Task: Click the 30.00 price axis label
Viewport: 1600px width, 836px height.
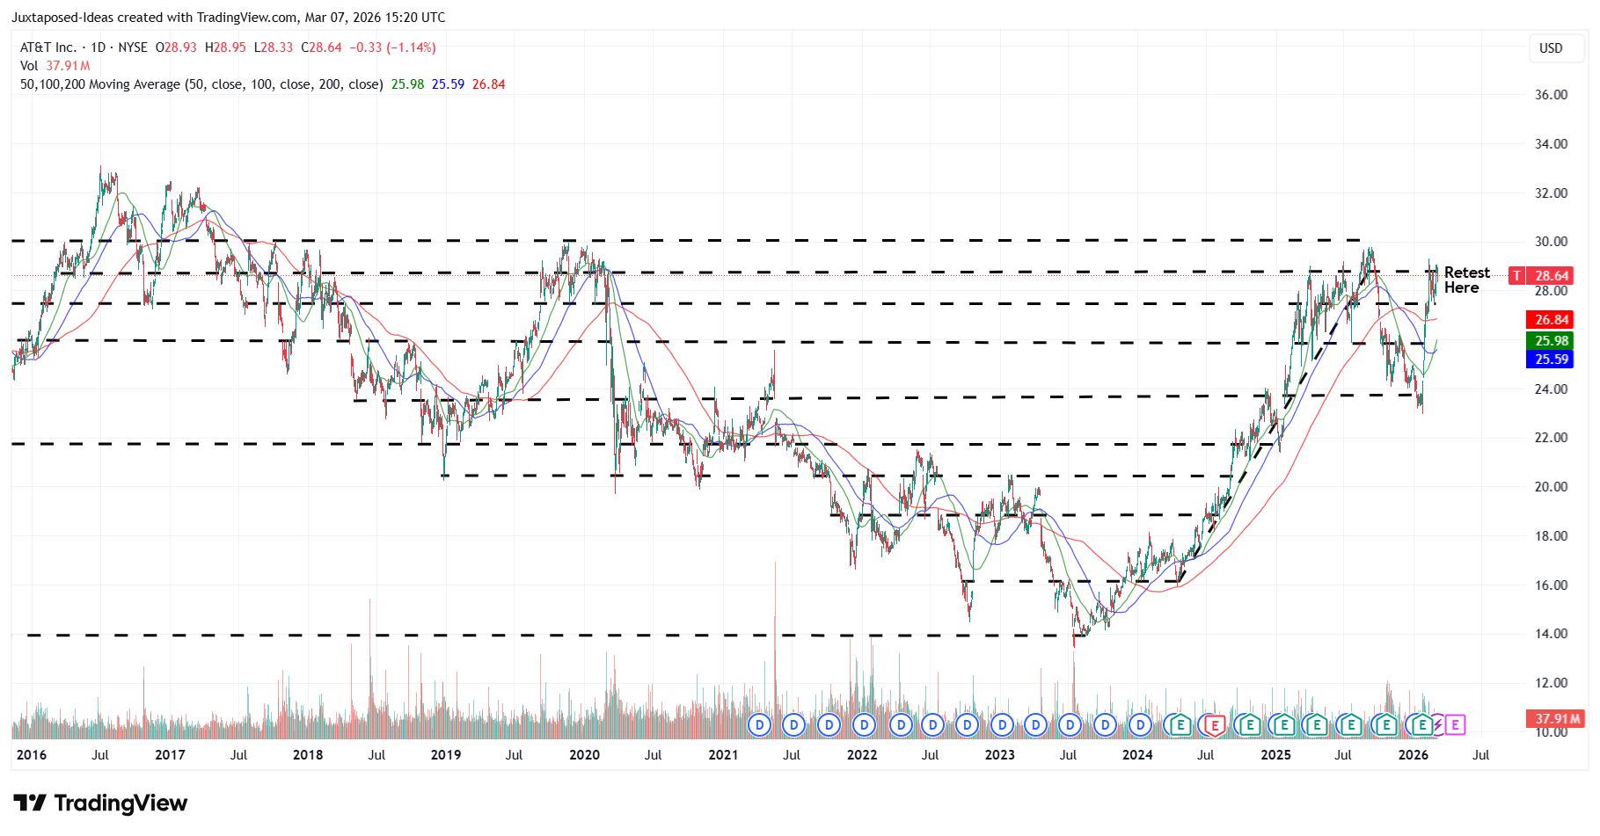Action: coord(1551,242)
